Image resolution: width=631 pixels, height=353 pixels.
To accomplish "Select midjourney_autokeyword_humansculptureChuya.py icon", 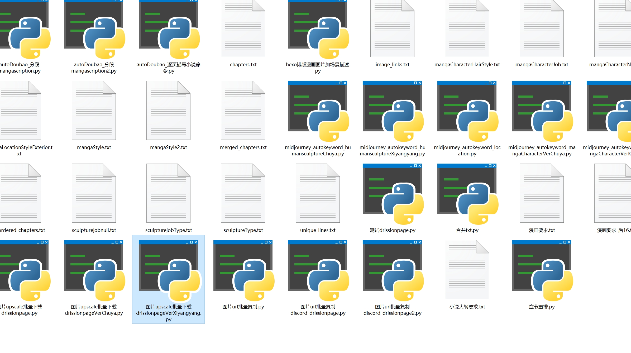I will click(318, 111).
